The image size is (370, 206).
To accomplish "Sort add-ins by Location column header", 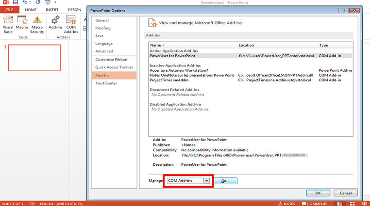I will pyautogui.click(x=277, y=45).
